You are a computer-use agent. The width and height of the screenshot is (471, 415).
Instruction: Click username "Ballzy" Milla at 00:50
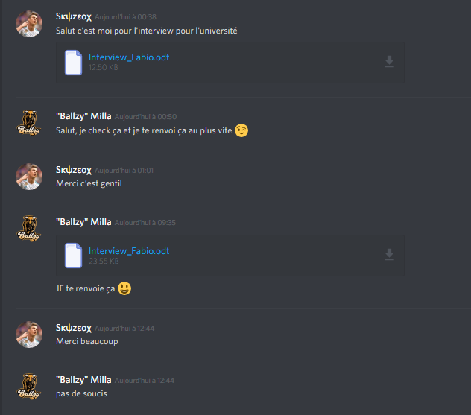click(x=83, y=116)
